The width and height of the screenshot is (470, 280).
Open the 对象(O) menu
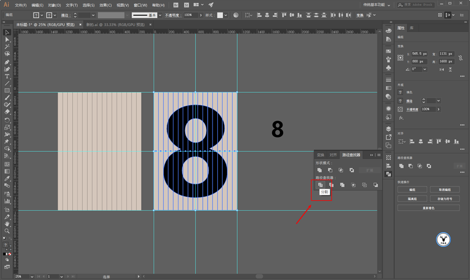(54, 5)
